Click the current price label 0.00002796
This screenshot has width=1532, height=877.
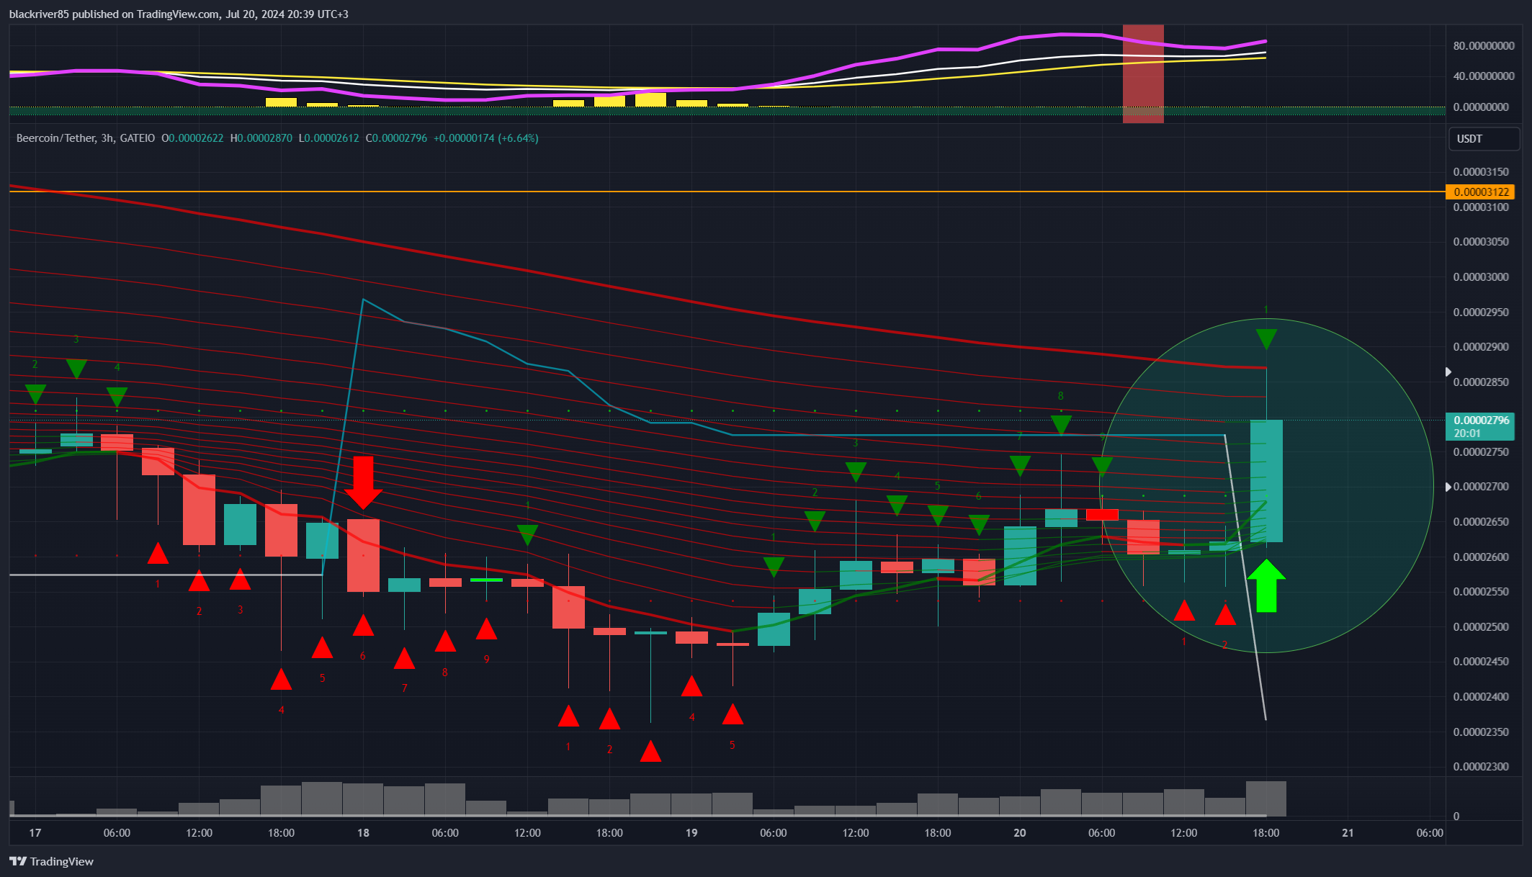(1480, 420)
